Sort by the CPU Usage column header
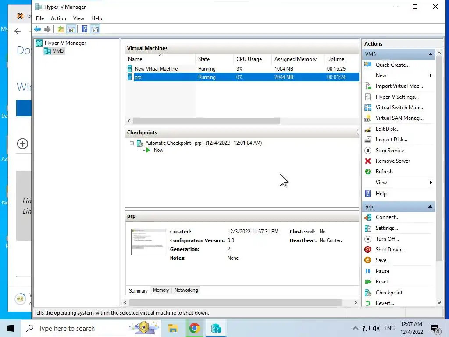449x337 pixels. coord(252,59)
